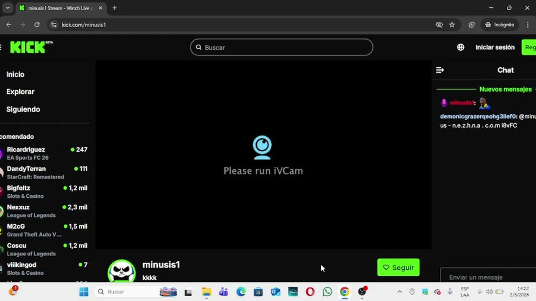
Task: Go to Inicio in the sidebar
Action: coord(15,74)
